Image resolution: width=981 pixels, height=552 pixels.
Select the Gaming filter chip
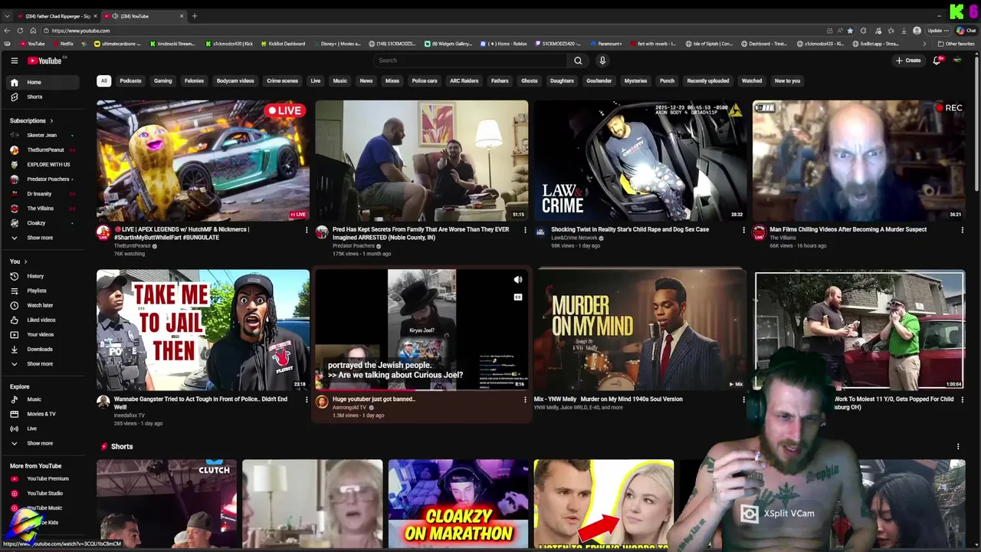162,80
